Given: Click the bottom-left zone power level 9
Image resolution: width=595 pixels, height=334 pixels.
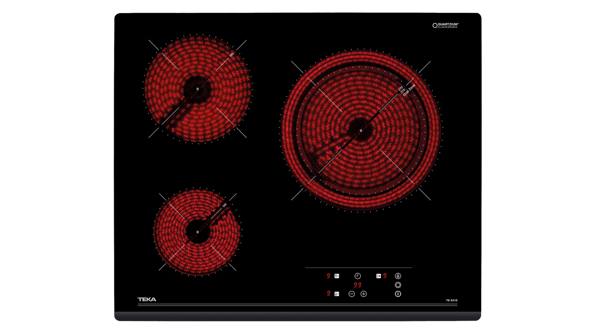Looking at the screenshot, I should point(328,294).
